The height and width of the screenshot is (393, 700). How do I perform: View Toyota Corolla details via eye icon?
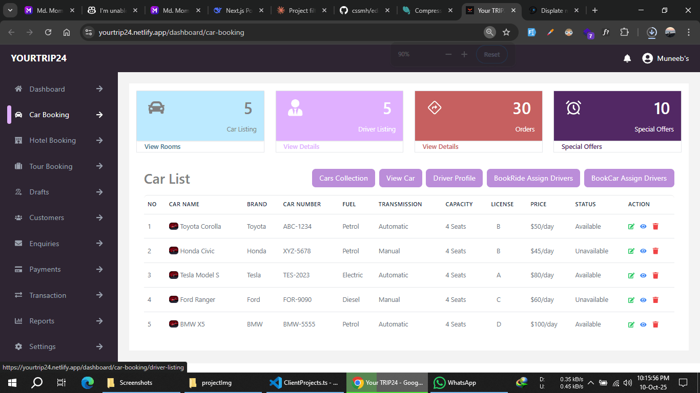tap(643, 226)
